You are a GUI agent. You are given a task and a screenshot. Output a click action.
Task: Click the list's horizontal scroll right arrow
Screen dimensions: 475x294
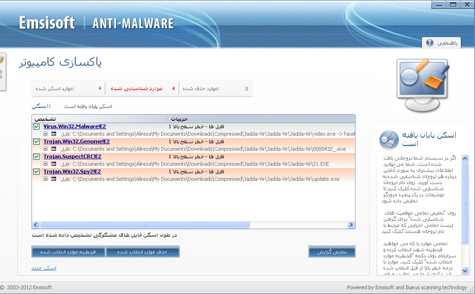pyautogui.click(x=351, y=225)
